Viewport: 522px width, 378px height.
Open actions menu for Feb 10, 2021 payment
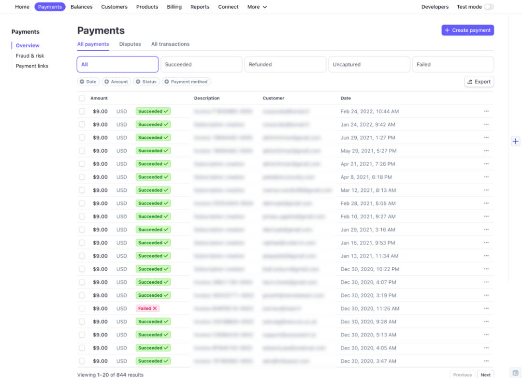(486, 217)
